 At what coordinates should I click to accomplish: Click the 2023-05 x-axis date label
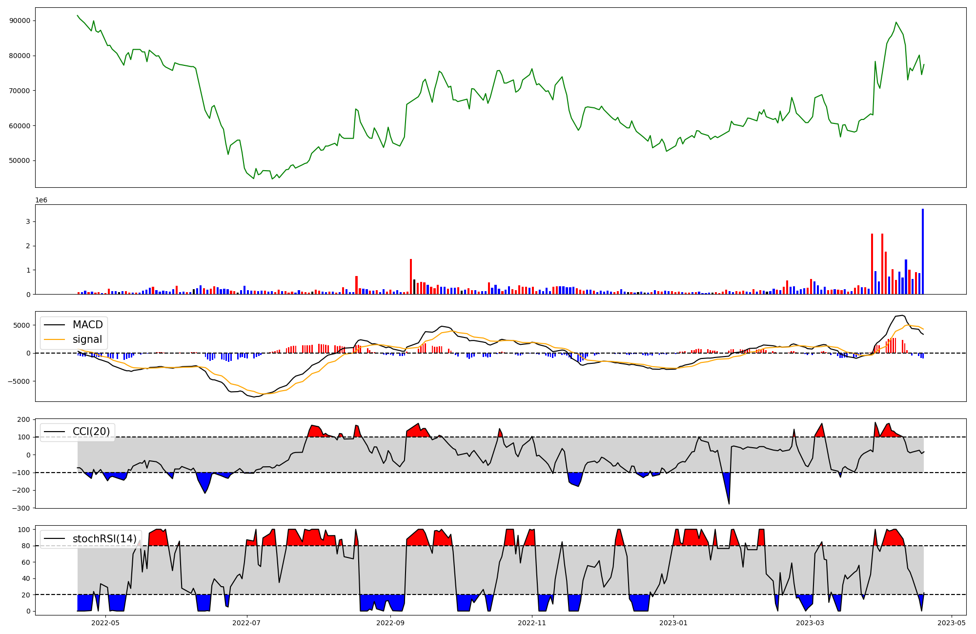click(952, 623)
